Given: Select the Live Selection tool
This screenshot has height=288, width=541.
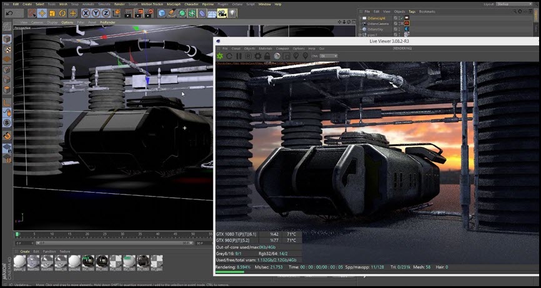Looking at the screenshot, I should pos(32,13).
